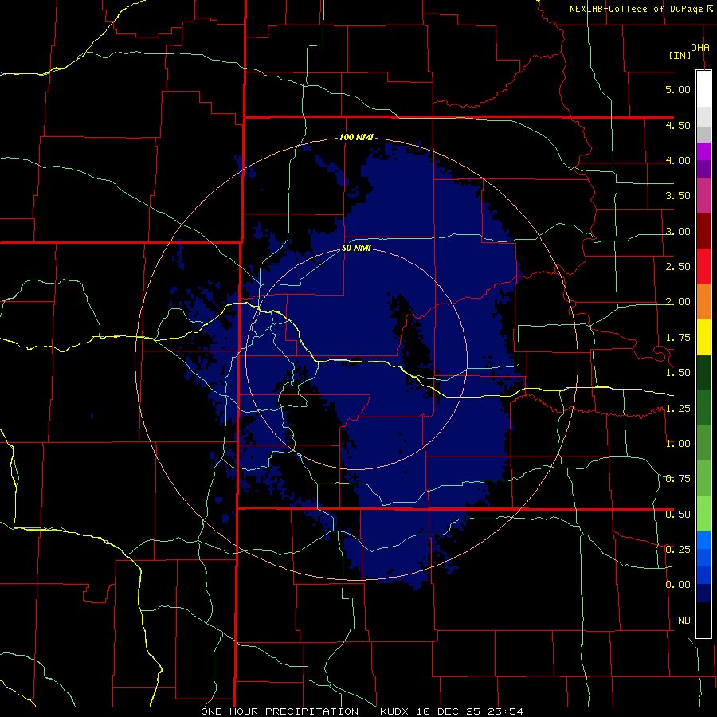Image resolution: width=717 pixels, height=717 pixels.
Task: Select the bright red legend swatch
Action: [703, 266]
